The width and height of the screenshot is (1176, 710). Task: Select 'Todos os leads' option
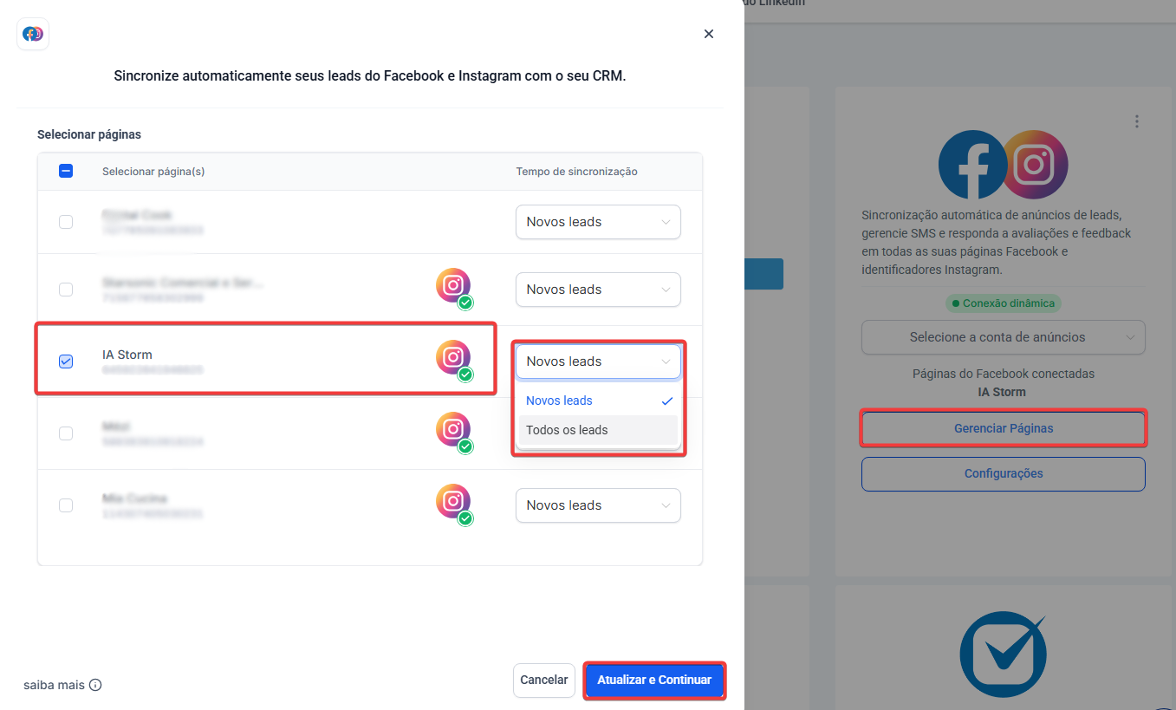pos(567,430)
